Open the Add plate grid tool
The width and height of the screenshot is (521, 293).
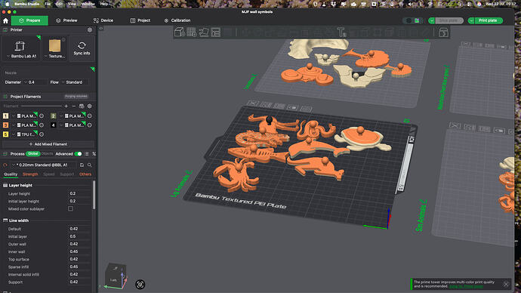click(x=191, y=32)
